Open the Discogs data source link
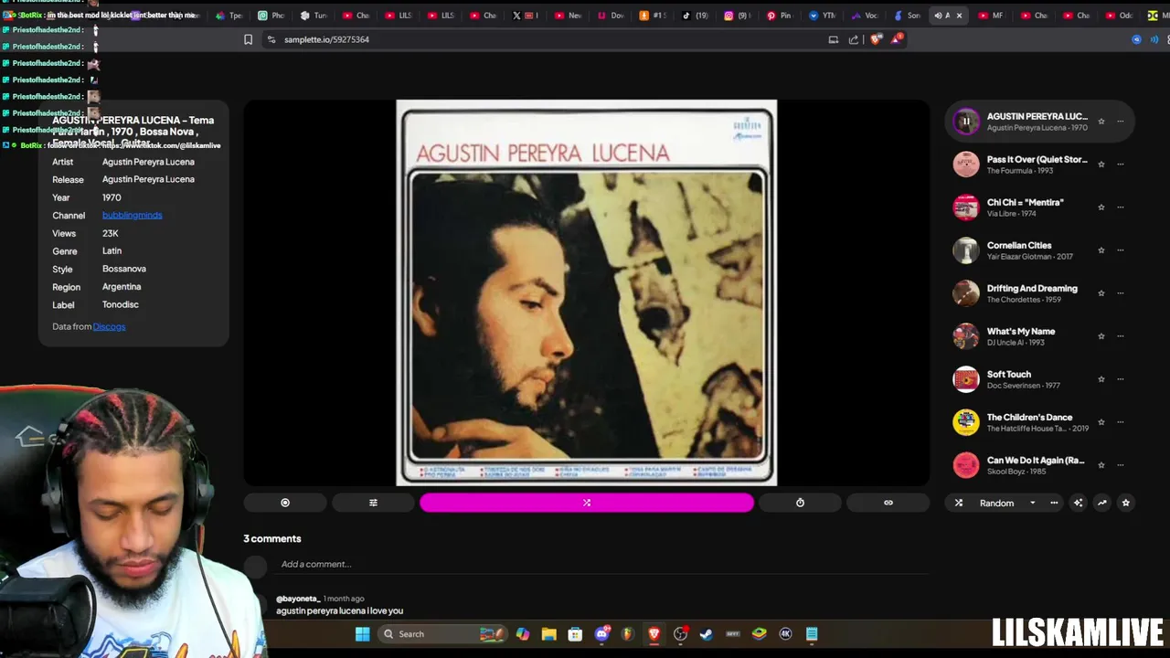This screenshot has width=1170, height=658. [x=109, y=326]
